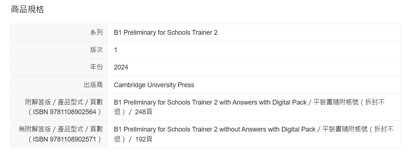This screenshot has height=153, width=409.
Task: Click the 192頁 page count
Action: pos(143,139)
